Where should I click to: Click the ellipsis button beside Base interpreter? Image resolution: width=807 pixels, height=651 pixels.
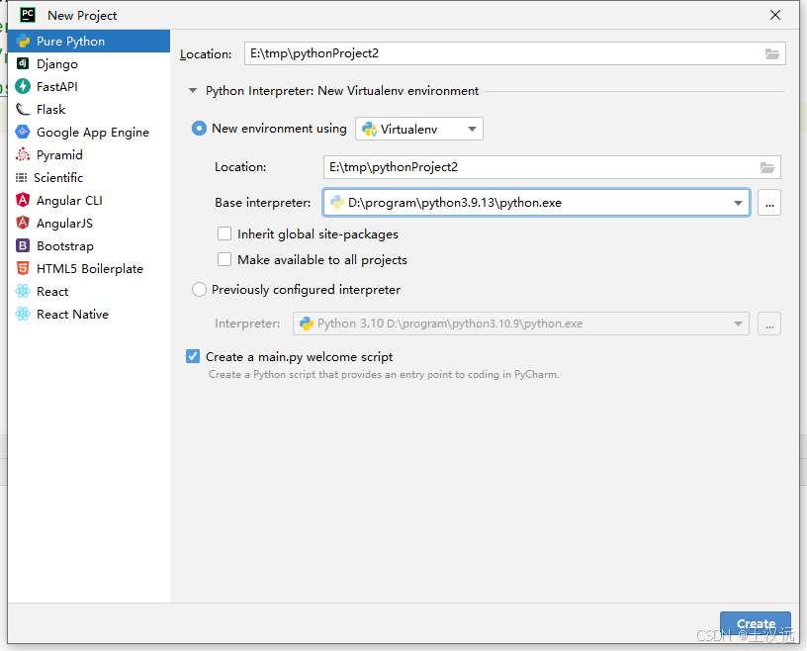(x=768, y=203)
